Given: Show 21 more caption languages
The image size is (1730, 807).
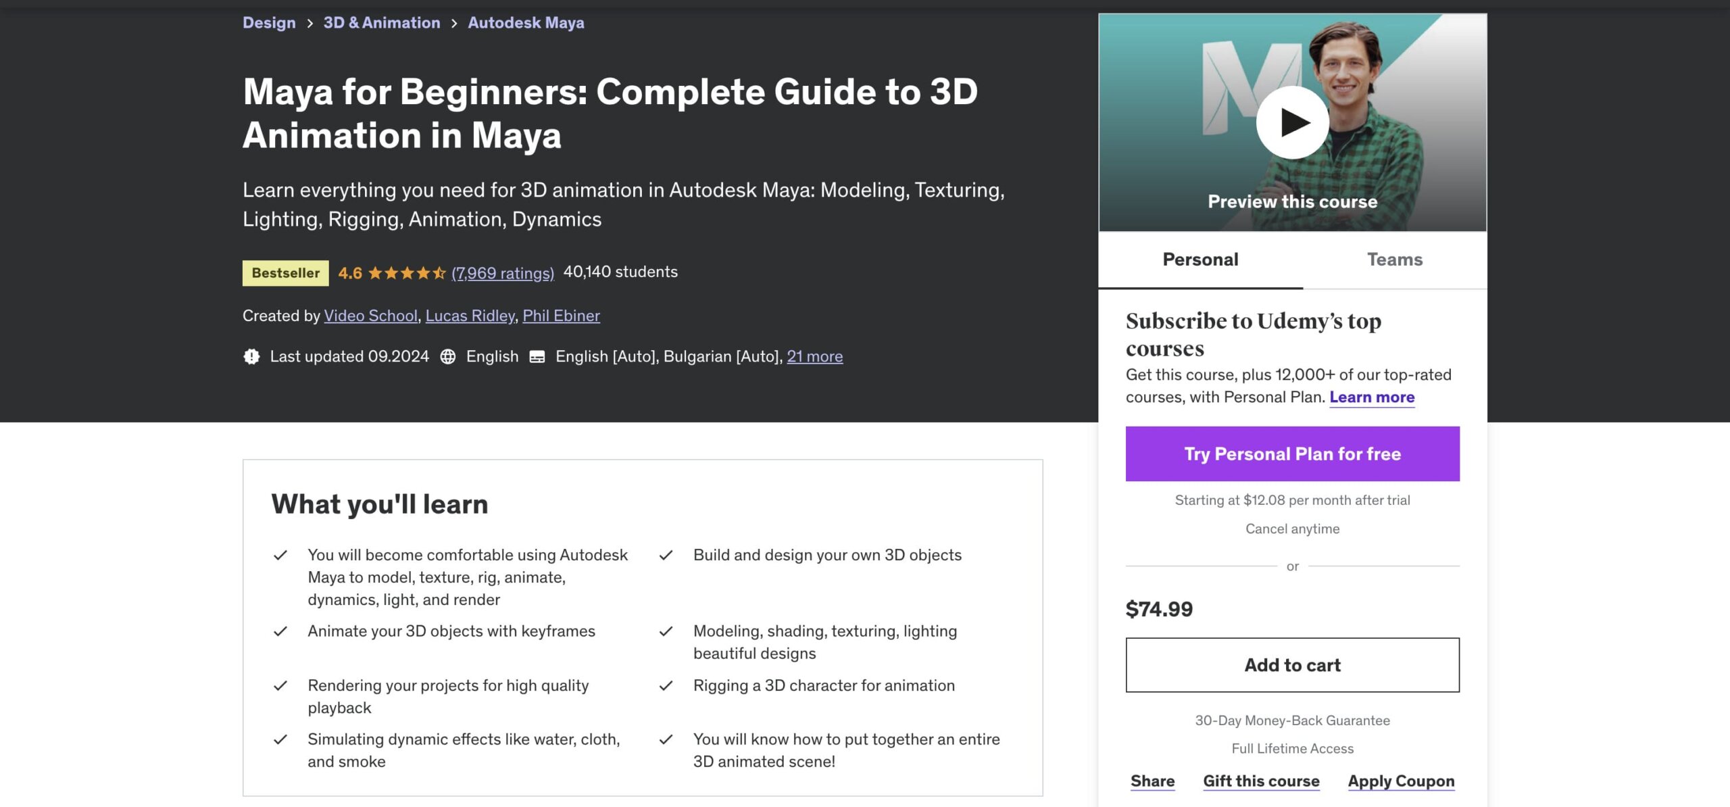Looking at the screenshot, I should [815, 356].
